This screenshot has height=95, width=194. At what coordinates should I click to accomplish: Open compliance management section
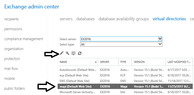[x=24, y=39]
